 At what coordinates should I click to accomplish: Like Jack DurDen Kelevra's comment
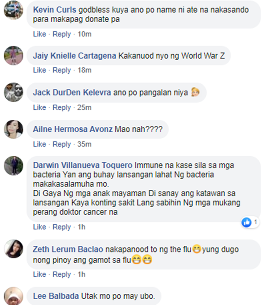tap(39, 107)
